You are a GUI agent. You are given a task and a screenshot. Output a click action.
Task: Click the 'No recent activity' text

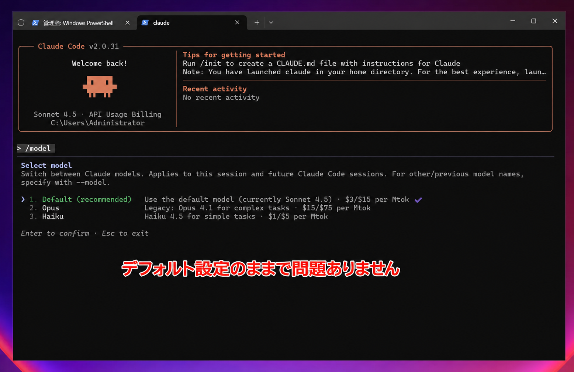[221, 98]
